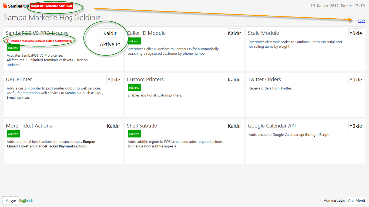Click the Kayıtsız Deneme Sürümü red badge
The image size is (369, 207).
51,6
